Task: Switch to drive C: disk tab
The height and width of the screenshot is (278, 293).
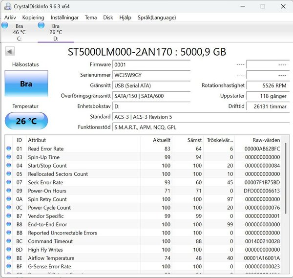Action: [x=19, y=32]
